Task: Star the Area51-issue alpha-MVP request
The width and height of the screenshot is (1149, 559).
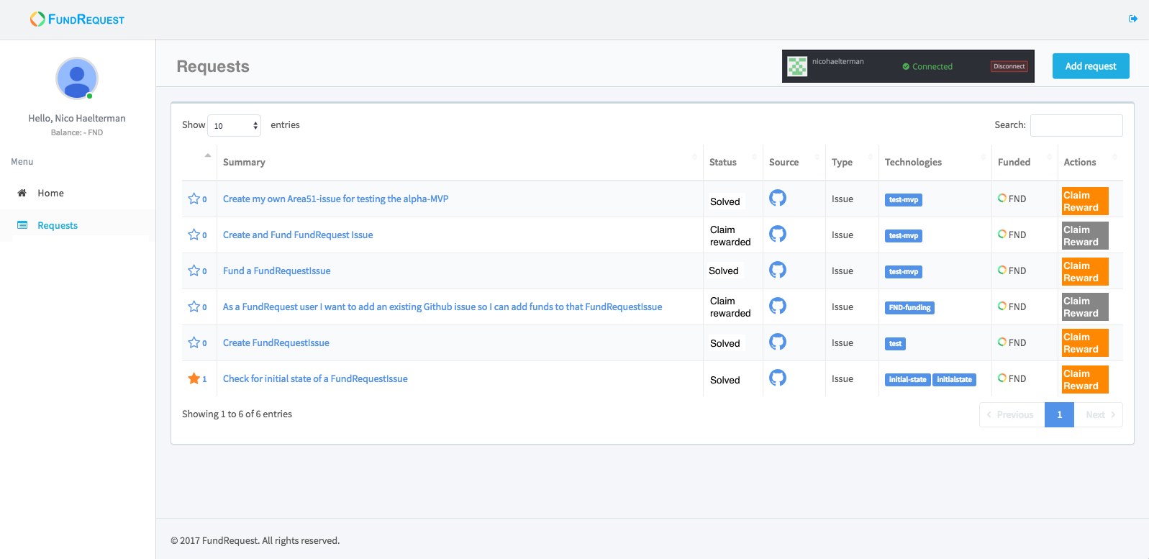Action: (194, 199)
